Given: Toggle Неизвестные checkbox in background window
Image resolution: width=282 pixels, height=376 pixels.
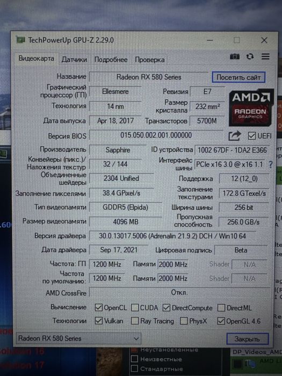Looking at the screenshot, I should click(134, 359).
